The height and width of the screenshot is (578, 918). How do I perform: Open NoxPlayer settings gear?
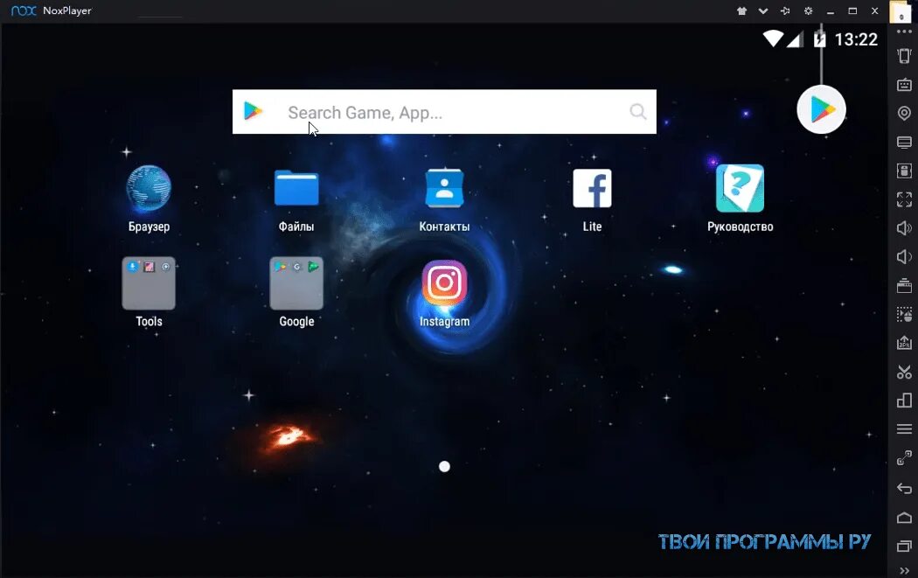(x=808, y=10)
